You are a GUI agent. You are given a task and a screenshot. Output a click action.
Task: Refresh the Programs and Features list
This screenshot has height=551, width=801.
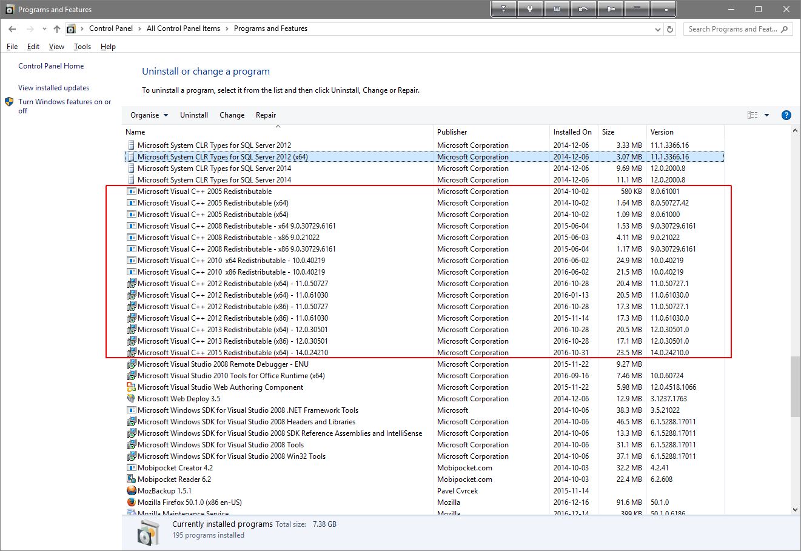670,29
